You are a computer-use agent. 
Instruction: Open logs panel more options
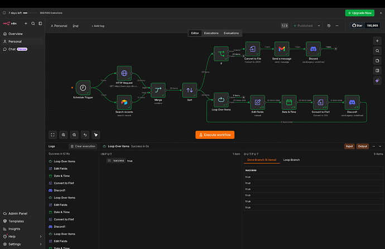(x=374, y=146)
